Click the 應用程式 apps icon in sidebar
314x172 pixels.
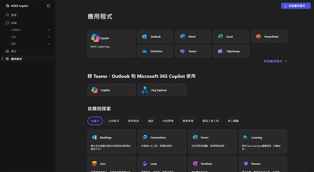pyautogui.click(x=8, y=59)
